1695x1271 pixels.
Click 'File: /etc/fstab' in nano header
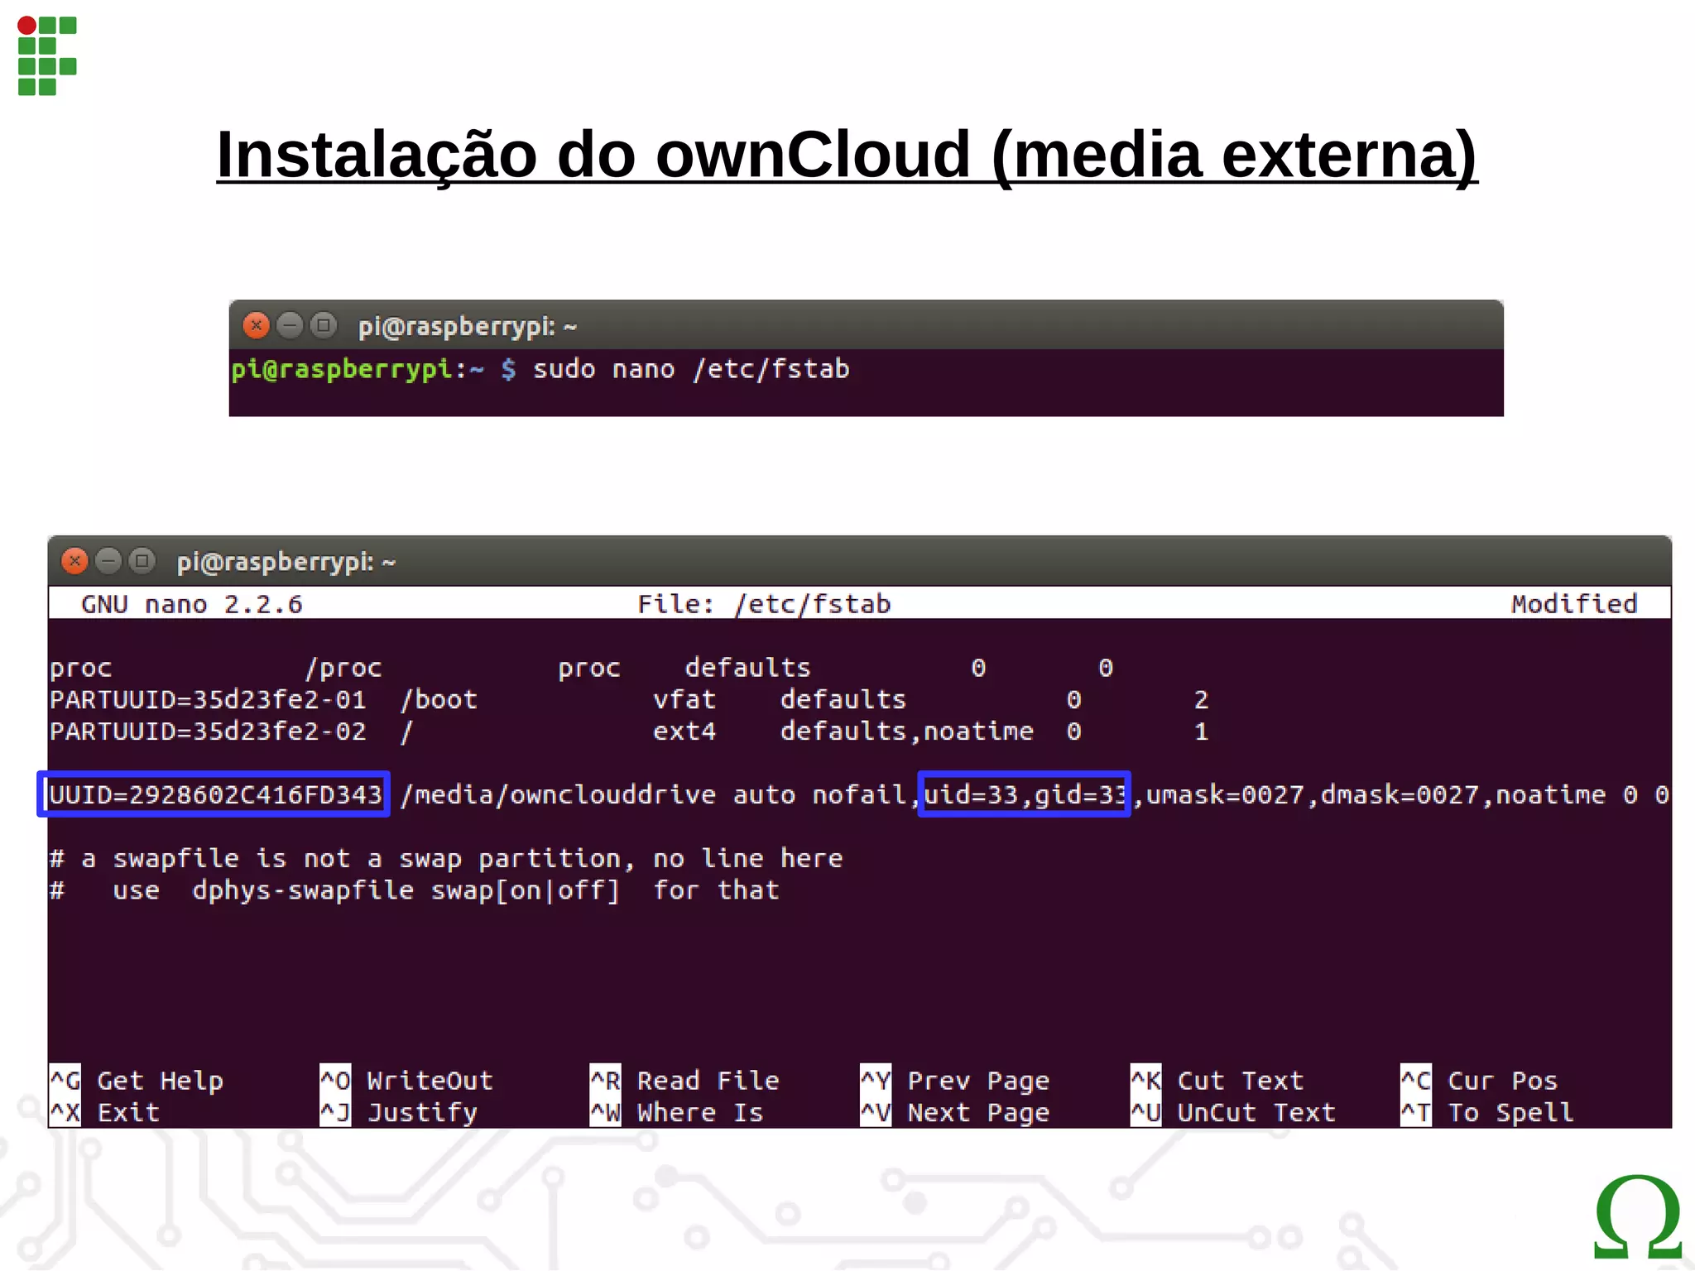pos(764,604)
